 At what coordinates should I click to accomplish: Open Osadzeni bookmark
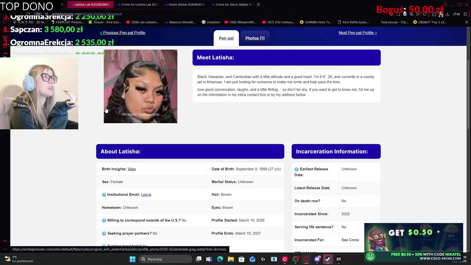211,22
